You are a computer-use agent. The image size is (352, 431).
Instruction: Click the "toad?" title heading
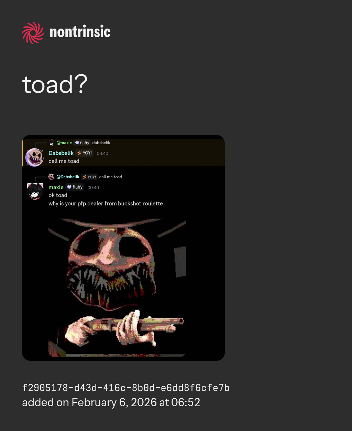click(x=55, y=84)
